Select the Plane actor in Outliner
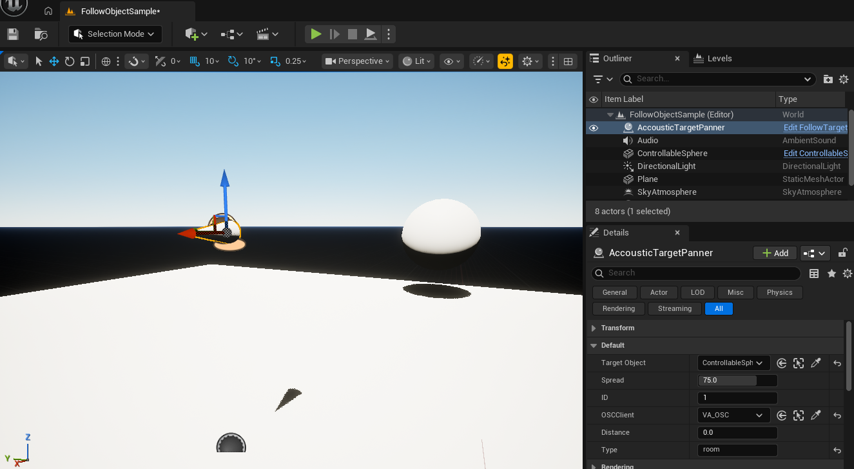 647,179
